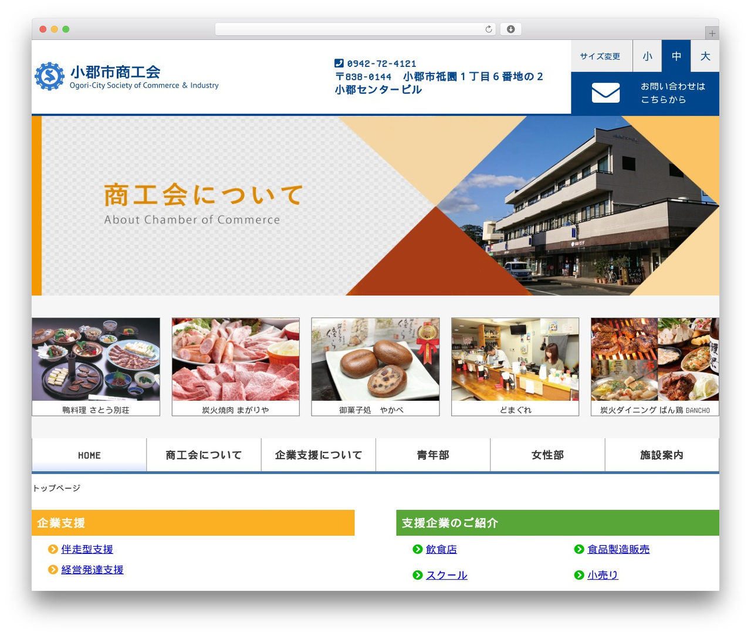Click the サイズ変更 label
Screen dimensions: 751x636
[x=600, y=56]
